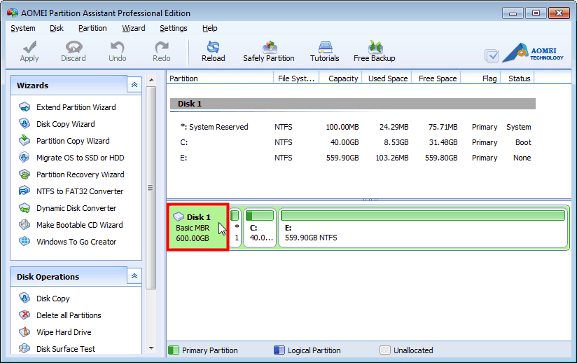Click the Redo arrow icon
The height and width of the screenshot is (363, 577).
tap(162, 47)
